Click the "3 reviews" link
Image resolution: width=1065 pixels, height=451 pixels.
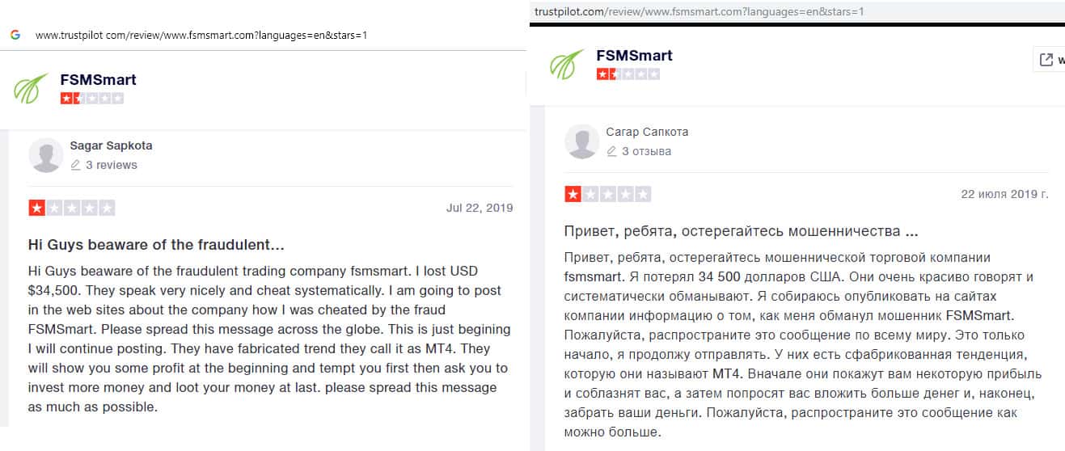pyautogui.click(x=112, y=165)
